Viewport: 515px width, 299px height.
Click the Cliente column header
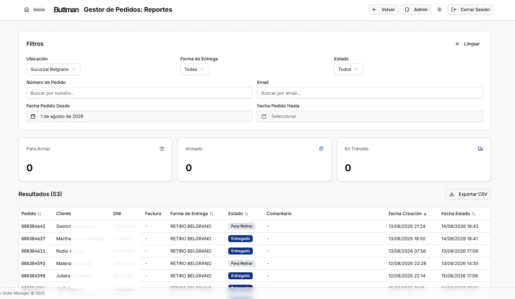[64, 214]
